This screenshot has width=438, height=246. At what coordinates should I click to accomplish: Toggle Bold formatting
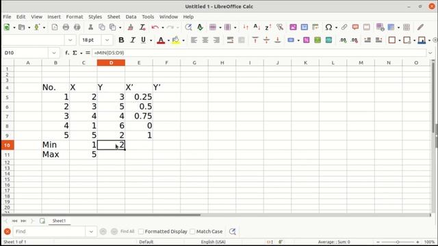point(121,40)
